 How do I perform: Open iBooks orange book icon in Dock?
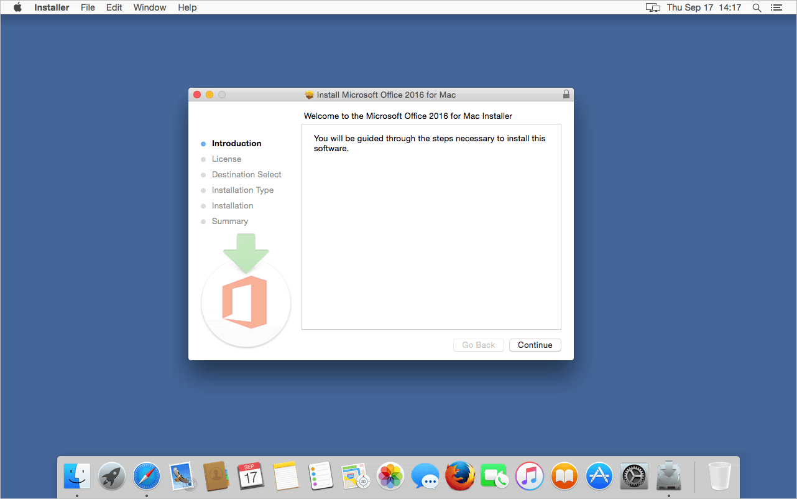564,477
